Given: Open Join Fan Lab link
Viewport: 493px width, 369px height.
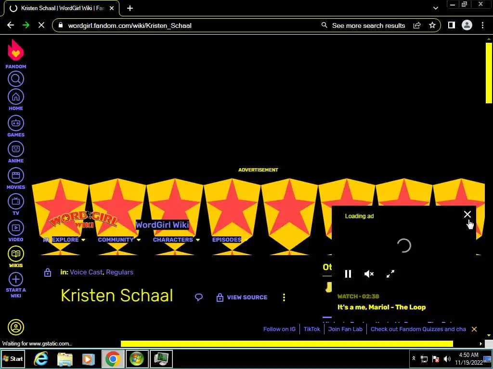Looking at the screenshot, I should 345,329.
